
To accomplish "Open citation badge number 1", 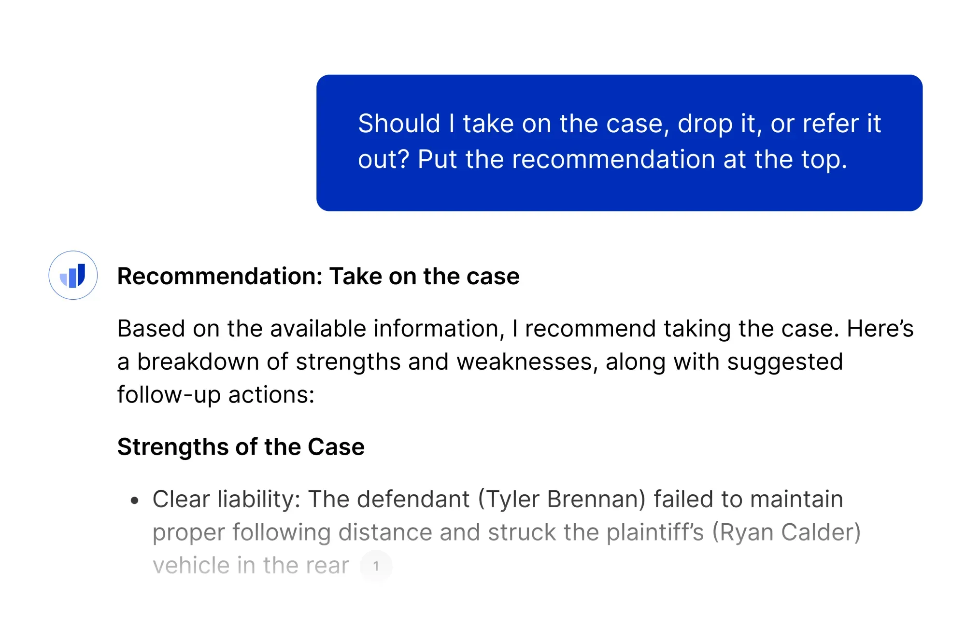I will tap(376, 566).
